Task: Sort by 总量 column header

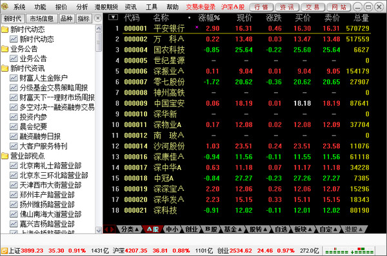Action: 361,18
